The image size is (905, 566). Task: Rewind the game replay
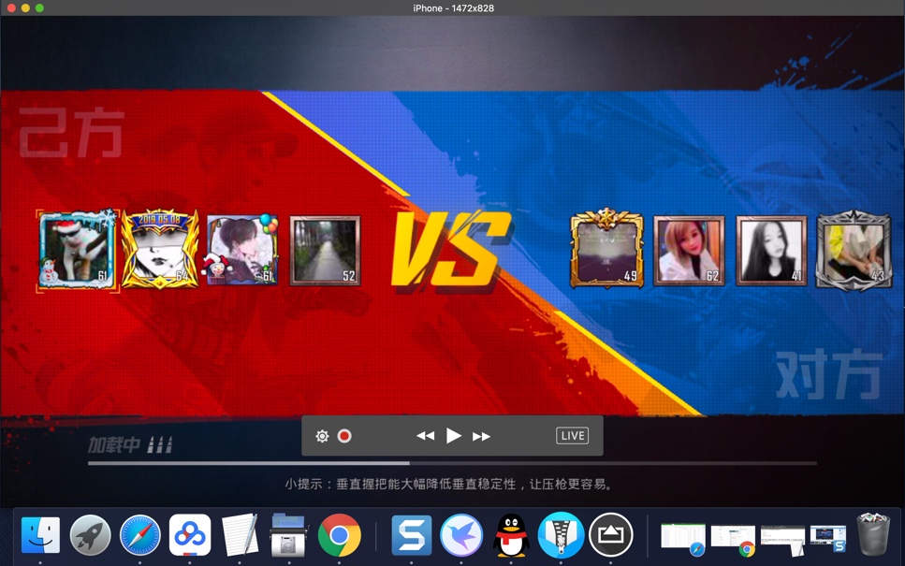[425, 436]
